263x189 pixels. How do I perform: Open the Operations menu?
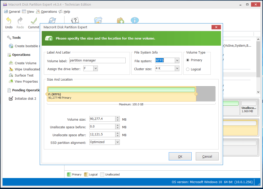point(47,11)
